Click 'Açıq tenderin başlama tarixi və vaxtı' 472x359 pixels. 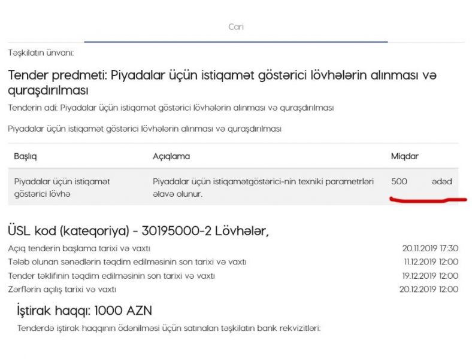[x=79, y=249]
